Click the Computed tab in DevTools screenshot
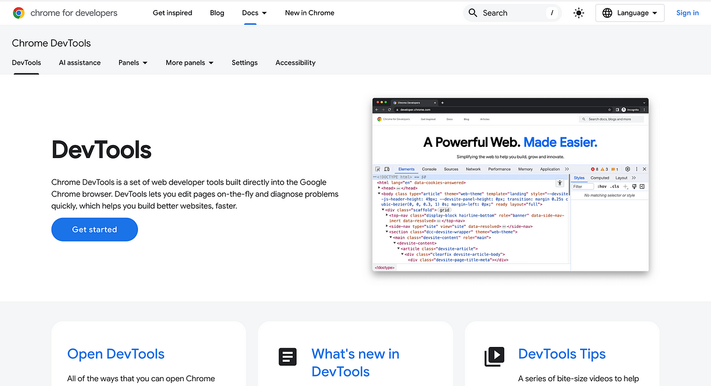Viewport: 711px width, 386px height. 600,178
